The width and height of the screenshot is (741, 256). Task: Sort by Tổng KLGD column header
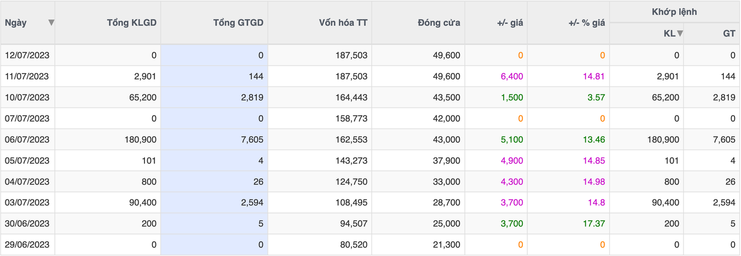(132, 23)
